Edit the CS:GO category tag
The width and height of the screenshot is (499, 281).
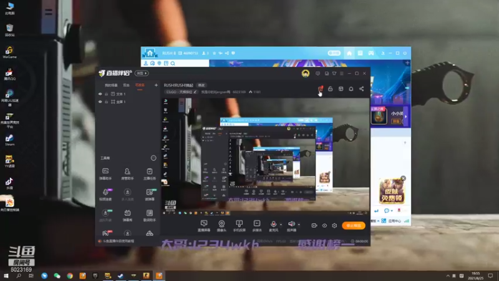coord(181,92)
